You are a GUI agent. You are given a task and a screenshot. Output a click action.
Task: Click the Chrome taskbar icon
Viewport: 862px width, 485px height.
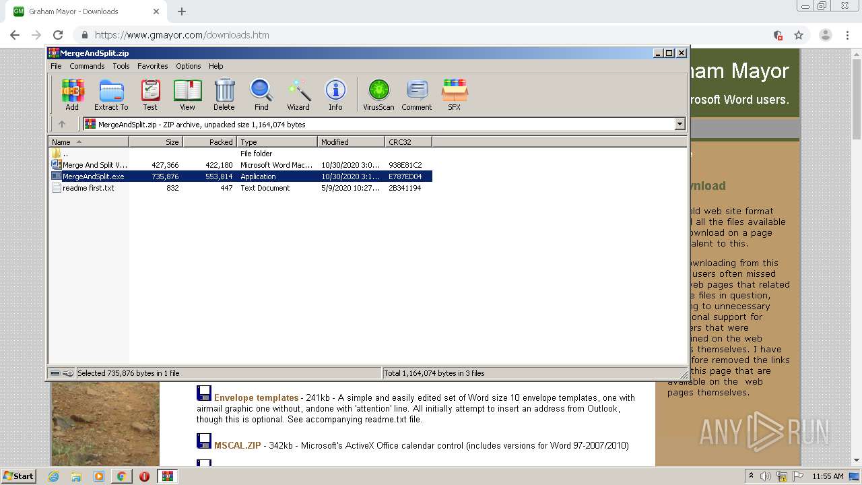pos(122,476)
